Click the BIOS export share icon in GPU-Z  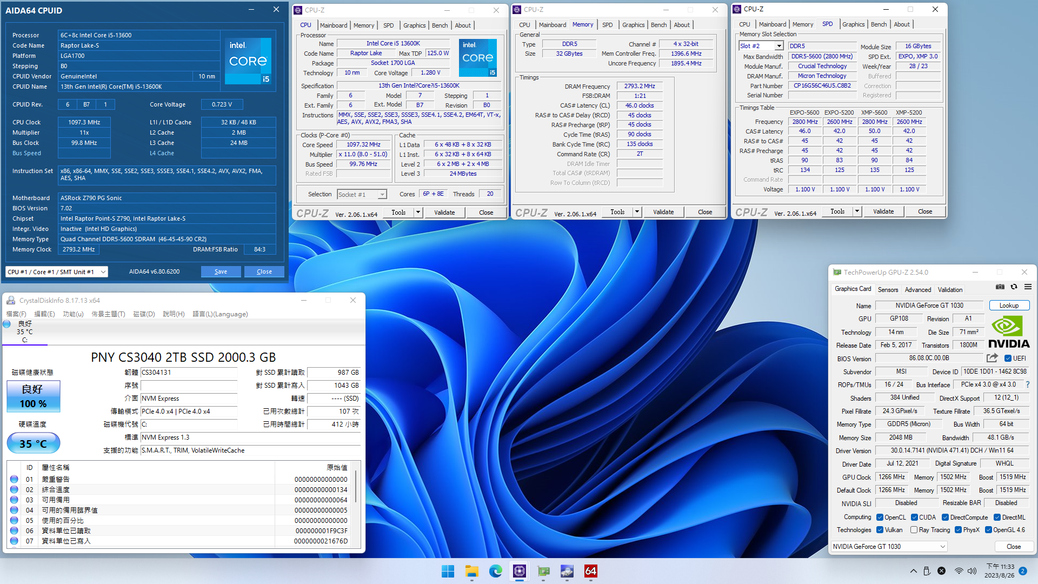(992, 358)
